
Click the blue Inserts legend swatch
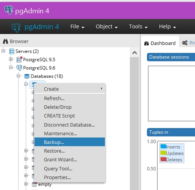tap(163, 147)
